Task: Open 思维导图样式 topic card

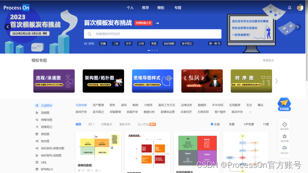Action: pyautogui.click(x=153, y=81)
